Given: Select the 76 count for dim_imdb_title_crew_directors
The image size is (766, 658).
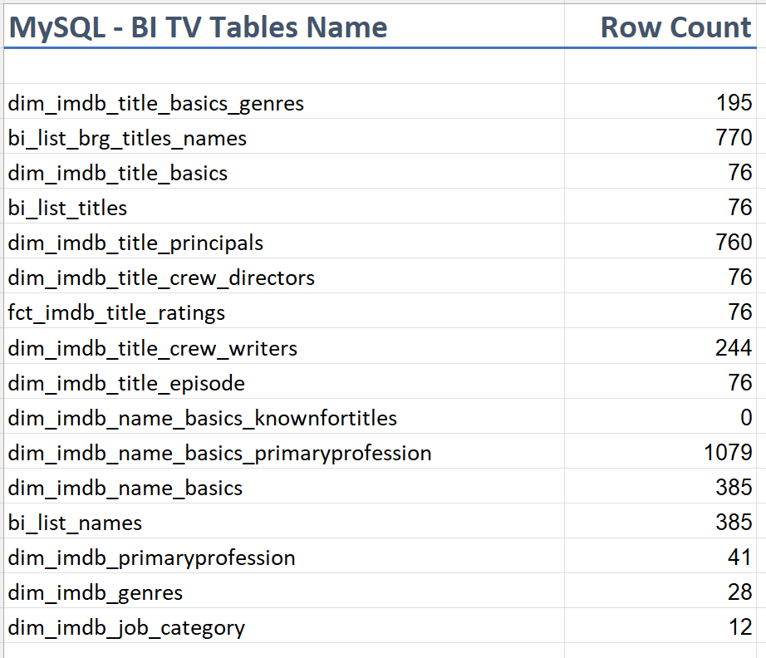Looking at the screenshot, I should tap(660, 276).
